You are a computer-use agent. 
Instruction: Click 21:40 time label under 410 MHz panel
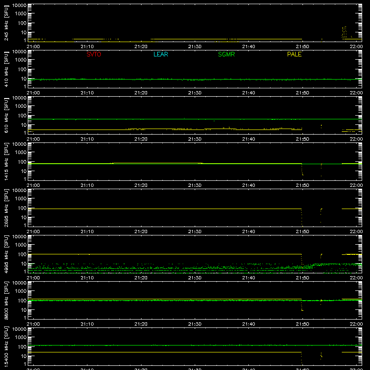pyautogui.click(x=248, y=93)
